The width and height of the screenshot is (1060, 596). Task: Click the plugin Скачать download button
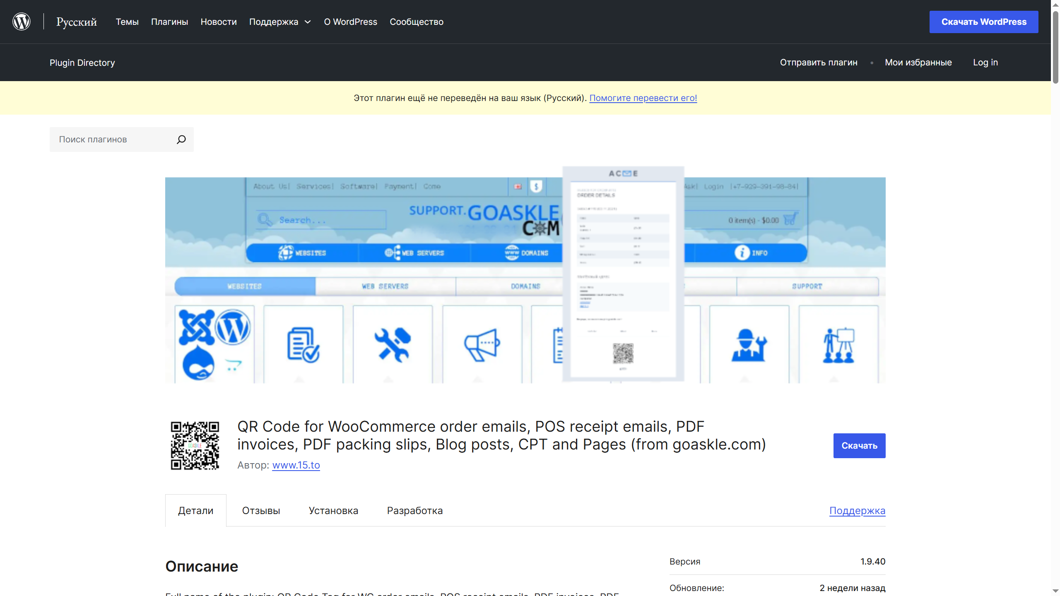(x=859, y=446)
